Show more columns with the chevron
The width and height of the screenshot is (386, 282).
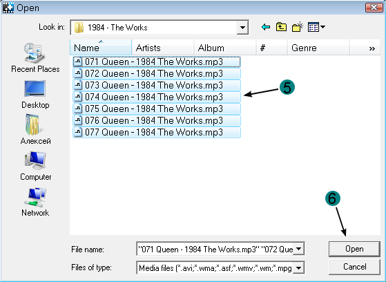[372, 48]
